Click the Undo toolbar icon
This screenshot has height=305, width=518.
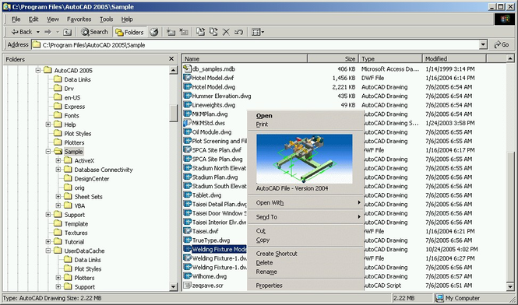[238, 32]
